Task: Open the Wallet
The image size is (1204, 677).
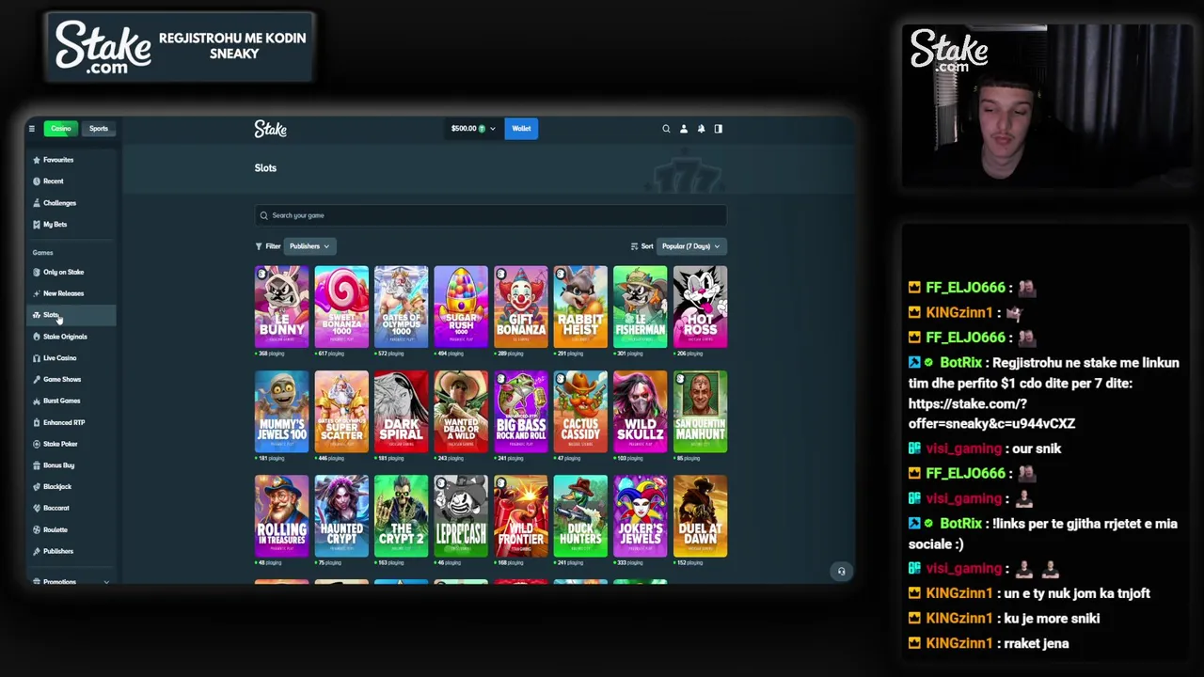Action: pos(521,129)
